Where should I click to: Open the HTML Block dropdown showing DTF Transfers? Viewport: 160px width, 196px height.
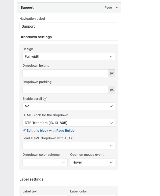(69, 123)
